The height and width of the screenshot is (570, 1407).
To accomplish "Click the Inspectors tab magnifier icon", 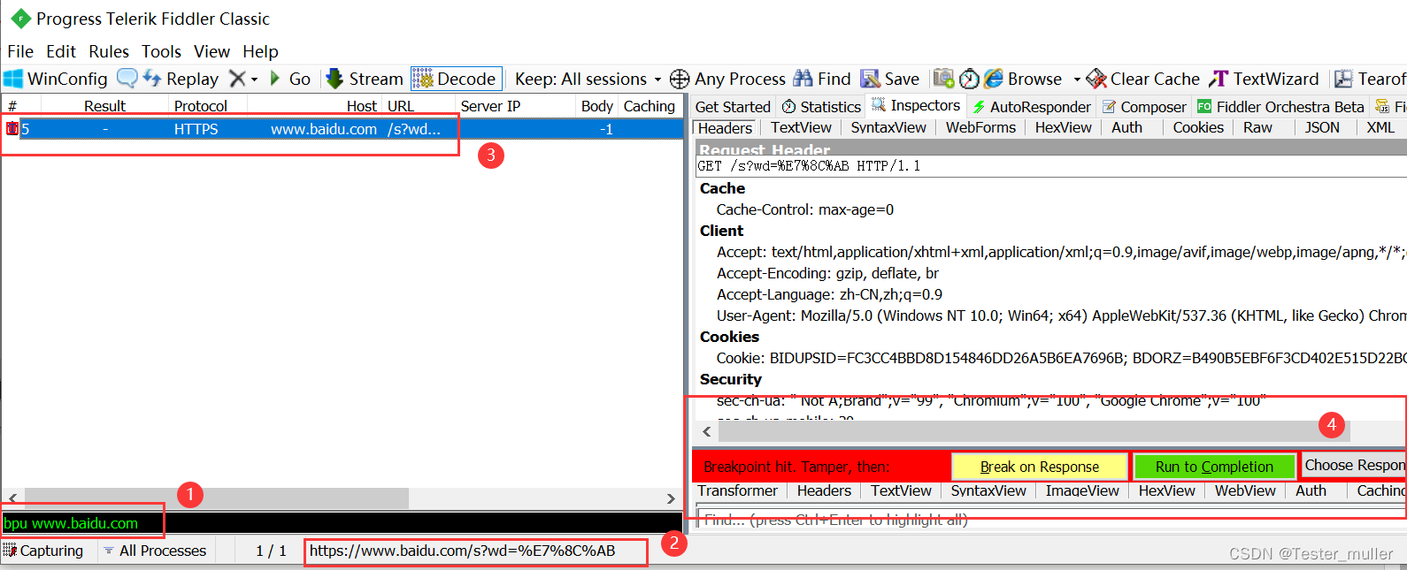I will click(x=879, y=105).
